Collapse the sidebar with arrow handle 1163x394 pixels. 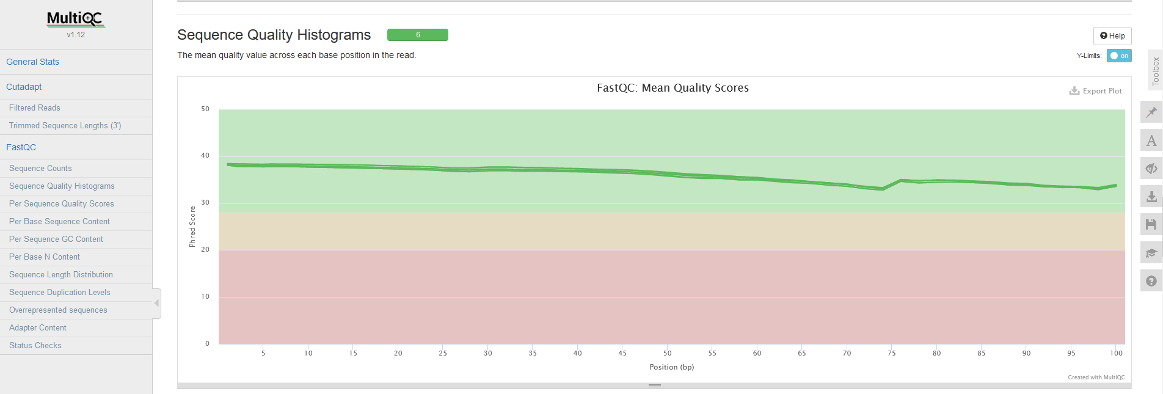157,303
